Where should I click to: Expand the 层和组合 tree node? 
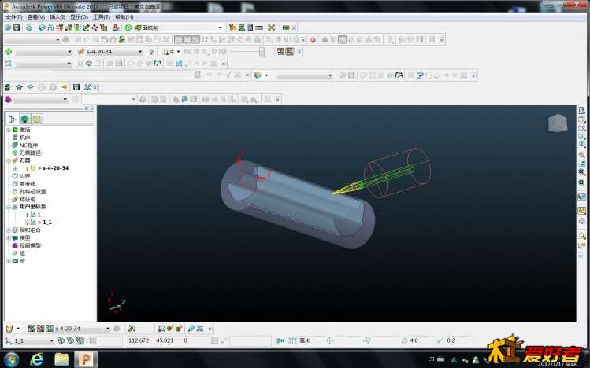click(9, 230)
